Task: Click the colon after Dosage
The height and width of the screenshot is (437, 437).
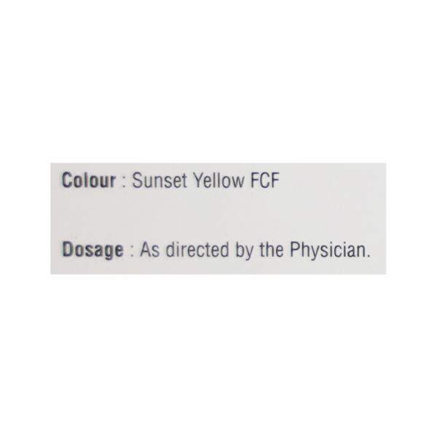Action: coord(131,251)
